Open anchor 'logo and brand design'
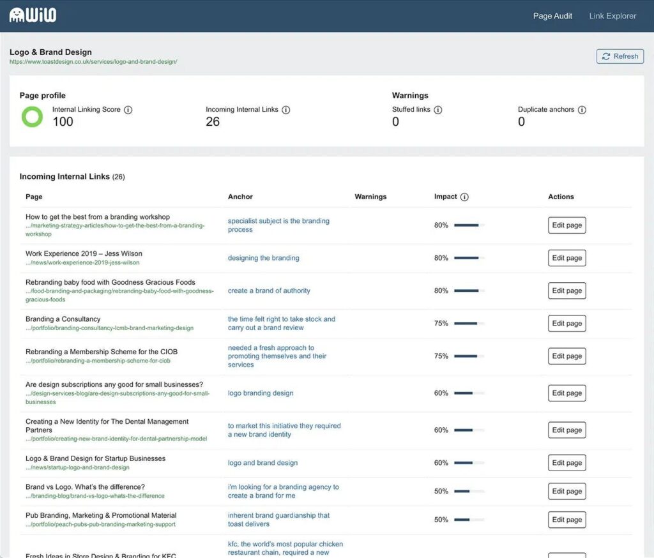 pyautogui.click(x=262, y=463)
